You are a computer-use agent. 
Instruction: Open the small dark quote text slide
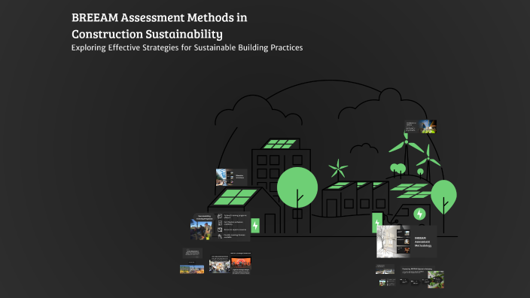pyautogui.click(x=192, y=253)
